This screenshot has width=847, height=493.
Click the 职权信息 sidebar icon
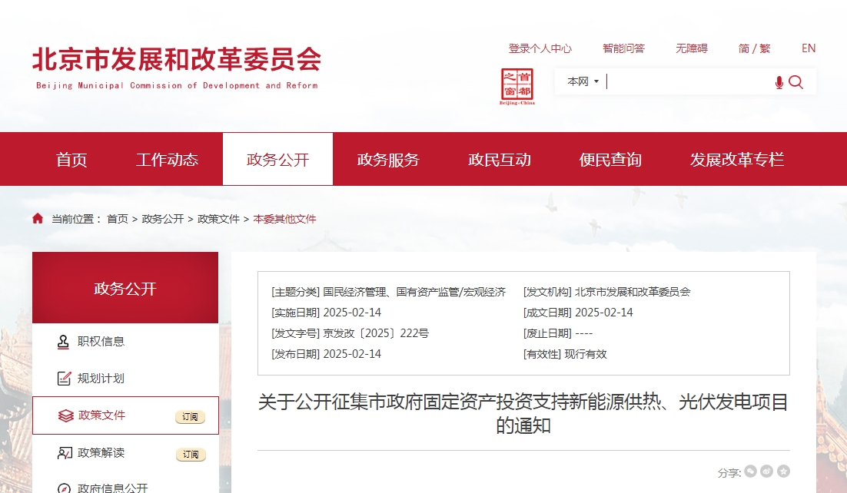pos(65,342)
